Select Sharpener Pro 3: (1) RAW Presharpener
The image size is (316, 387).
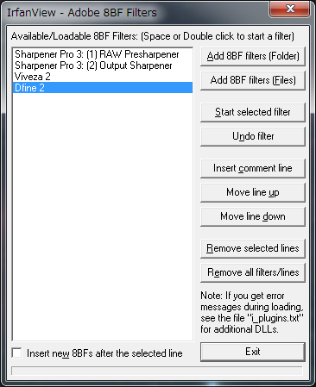[103, 54]
